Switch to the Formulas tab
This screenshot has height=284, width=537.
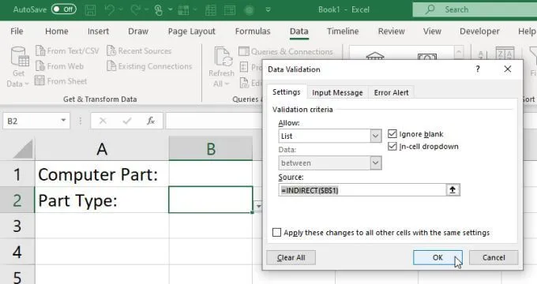tap(253, 31)
